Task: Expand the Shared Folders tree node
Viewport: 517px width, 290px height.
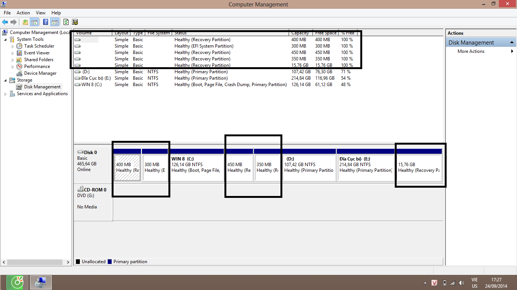Action: tap(12, 60)
